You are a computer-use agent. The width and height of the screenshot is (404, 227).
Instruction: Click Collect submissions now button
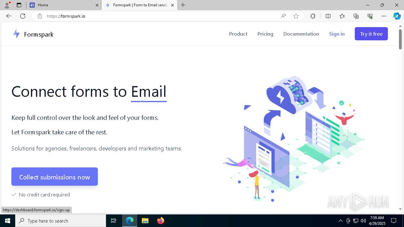55,177
